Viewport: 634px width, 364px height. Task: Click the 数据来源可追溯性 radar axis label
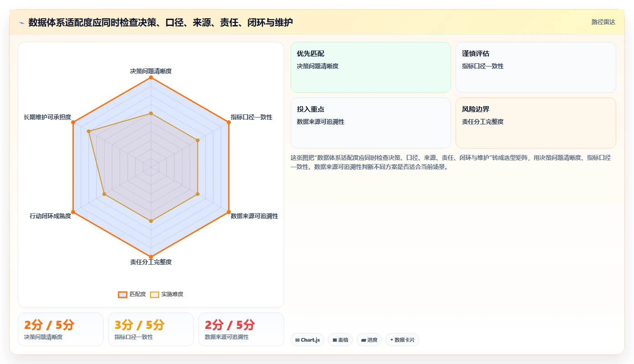click(x=255, y=216)
